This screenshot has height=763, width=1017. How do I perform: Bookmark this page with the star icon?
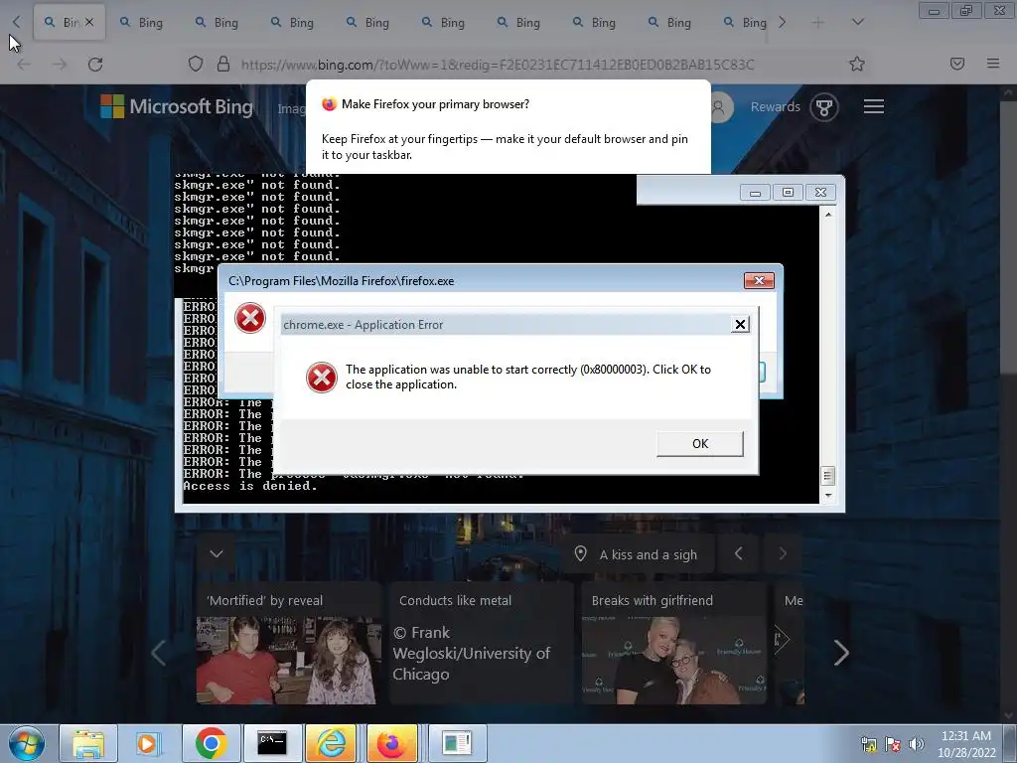click(857, 64)
